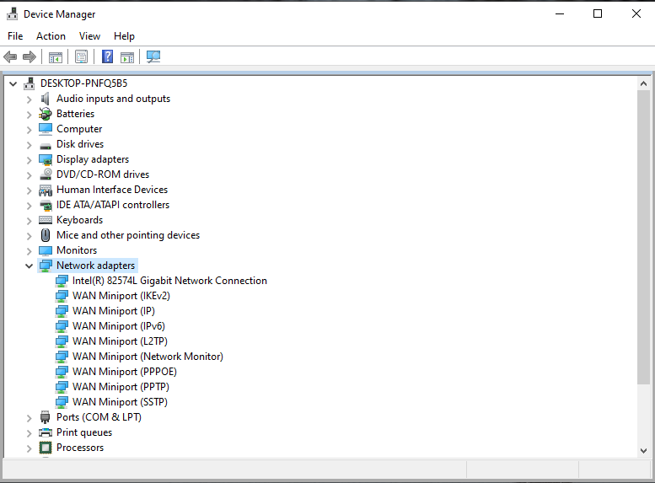Click the Monitors category icon
The height and width of the screenshot is (483, 655).
(46, 250)
